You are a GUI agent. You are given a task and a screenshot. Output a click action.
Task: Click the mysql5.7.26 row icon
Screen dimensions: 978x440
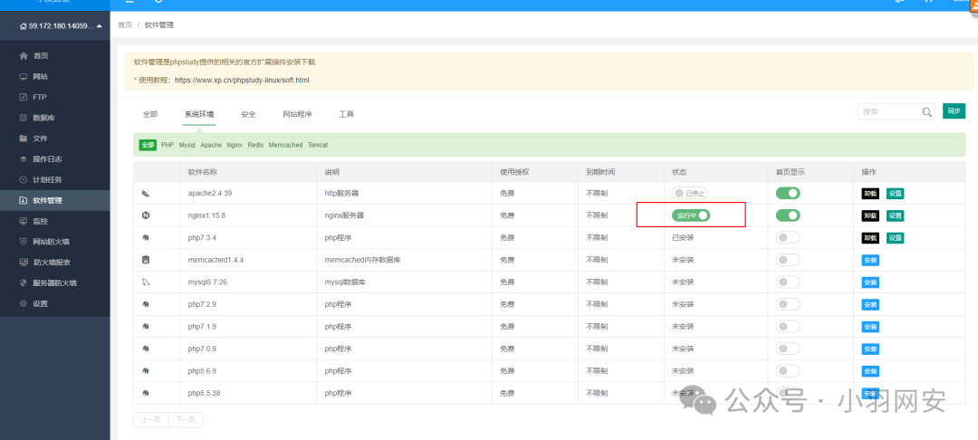(x=145, y=282)
